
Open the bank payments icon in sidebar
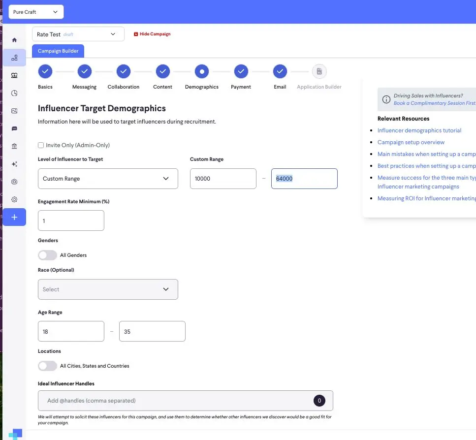click(x=14, y=146)
